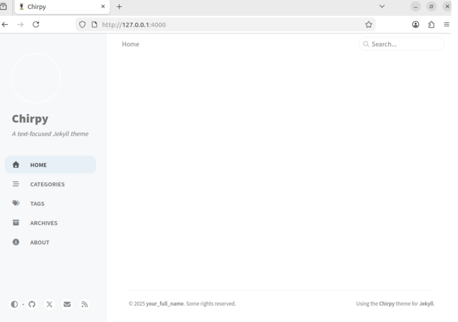458x322 pixels.
Task: Open the GitHub profile icon link
Action: [x=32, y=304]
